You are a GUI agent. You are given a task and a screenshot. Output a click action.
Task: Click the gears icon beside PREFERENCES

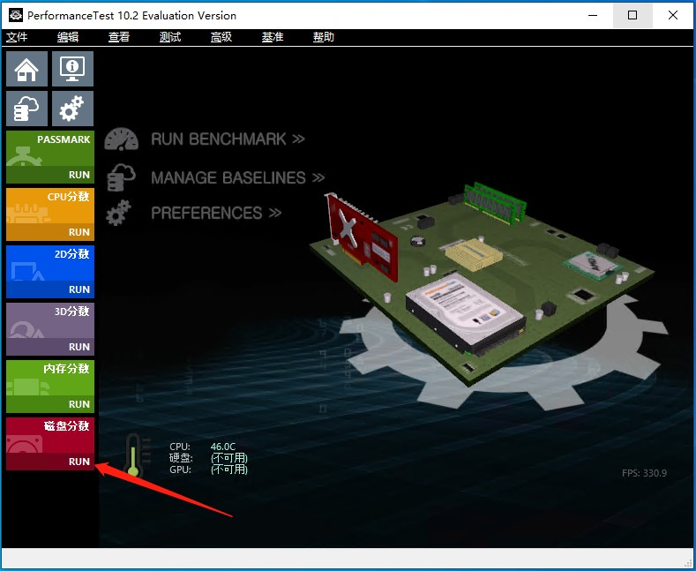[119, 213]
